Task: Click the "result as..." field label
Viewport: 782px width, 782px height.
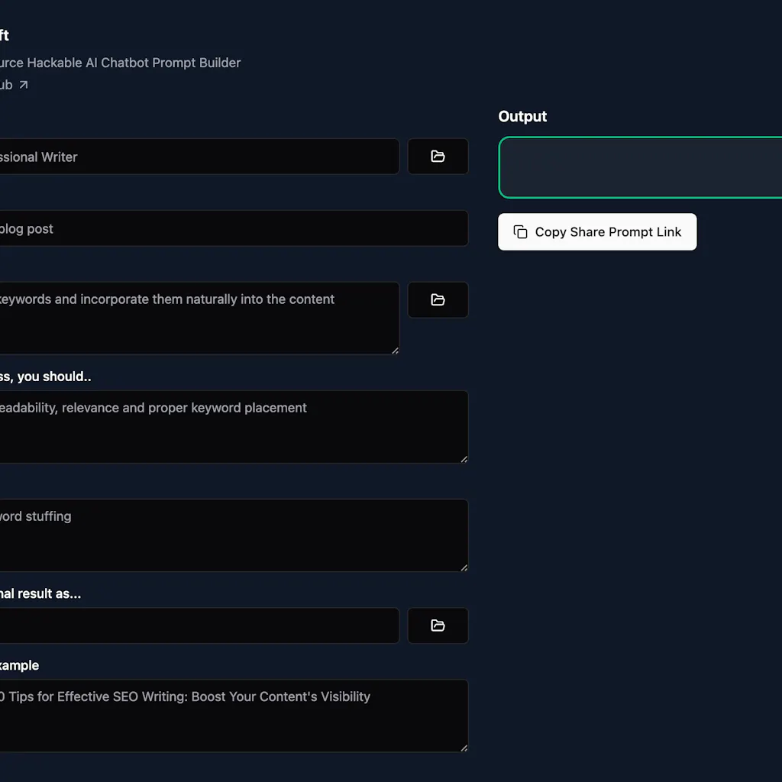Action: pos(40,593)
